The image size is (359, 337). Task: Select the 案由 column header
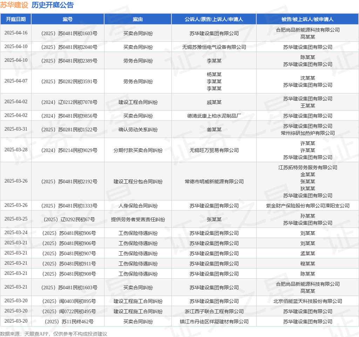pyautogui.click(x=138, y=19)
